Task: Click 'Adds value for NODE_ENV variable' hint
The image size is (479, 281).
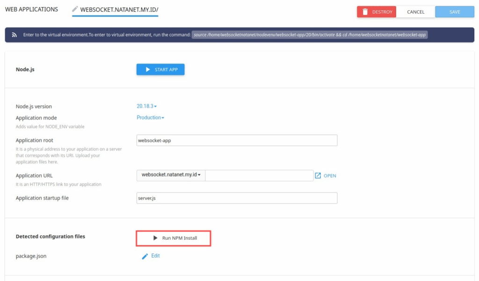Action: (x=50, y=126)
